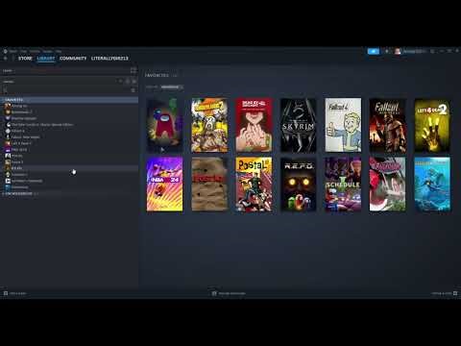Screen dimensions: 461x346
Task: Select the LIBRARY tab
Action: tap(46, 59)
